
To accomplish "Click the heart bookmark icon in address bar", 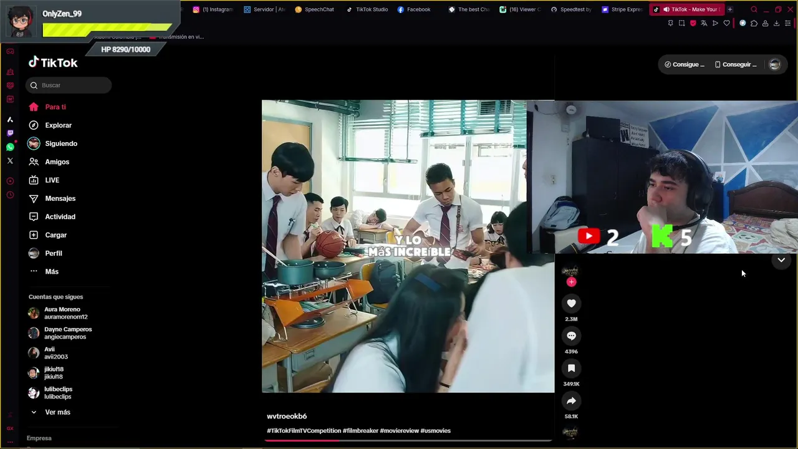I will tap(726, 23).
